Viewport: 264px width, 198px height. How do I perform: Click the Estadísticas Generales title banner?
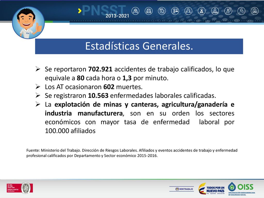coord(139,46)
